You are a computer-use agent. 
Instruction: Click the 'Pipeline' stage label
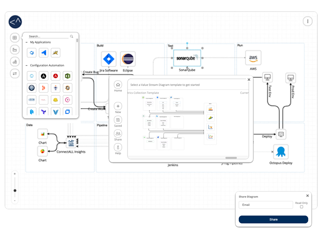102,125
